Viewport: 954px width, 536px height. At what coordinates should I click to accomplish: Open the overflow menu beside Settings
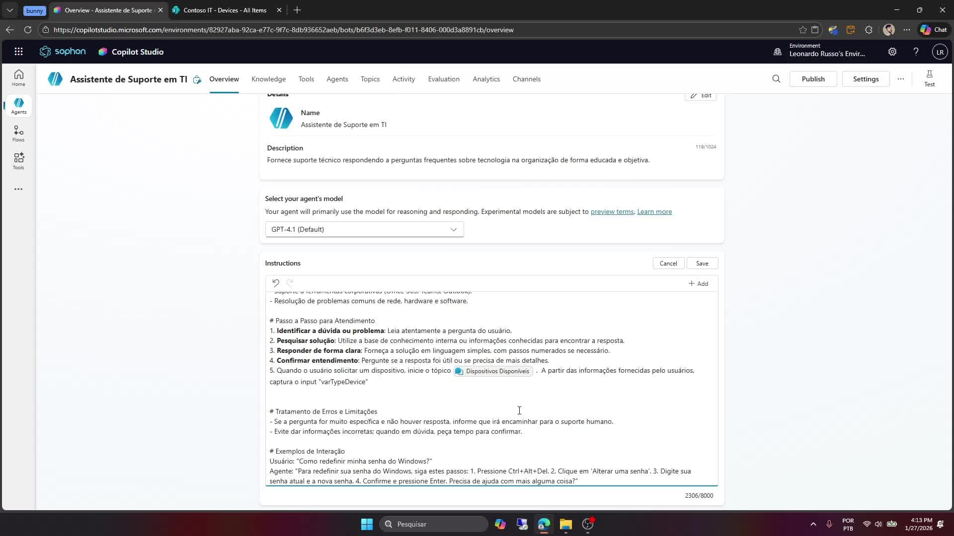tap(900, 79)
